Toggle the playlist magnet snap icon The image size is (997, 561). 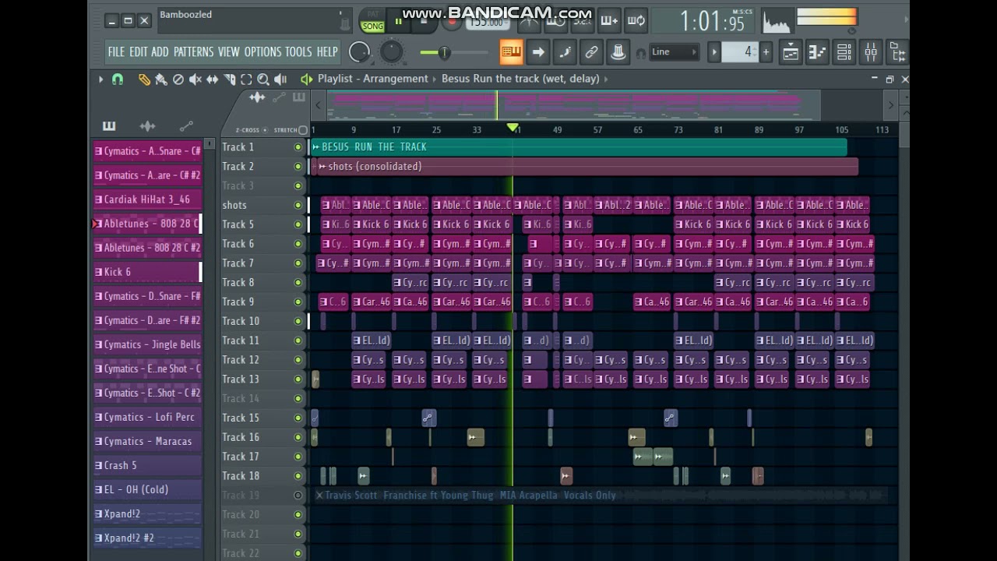pos(118,79)
